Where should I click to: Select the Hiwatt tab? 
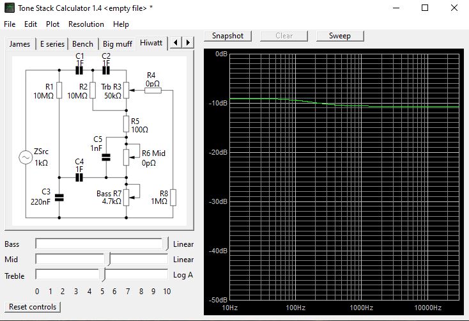click(151, 43)
